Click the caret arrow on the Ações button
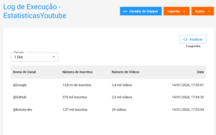 point(209,11)
